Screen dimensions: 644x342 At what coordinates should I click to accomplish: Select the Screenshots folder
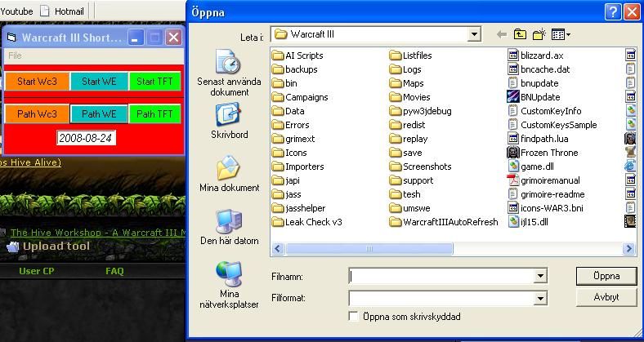(x=421, y=167)
